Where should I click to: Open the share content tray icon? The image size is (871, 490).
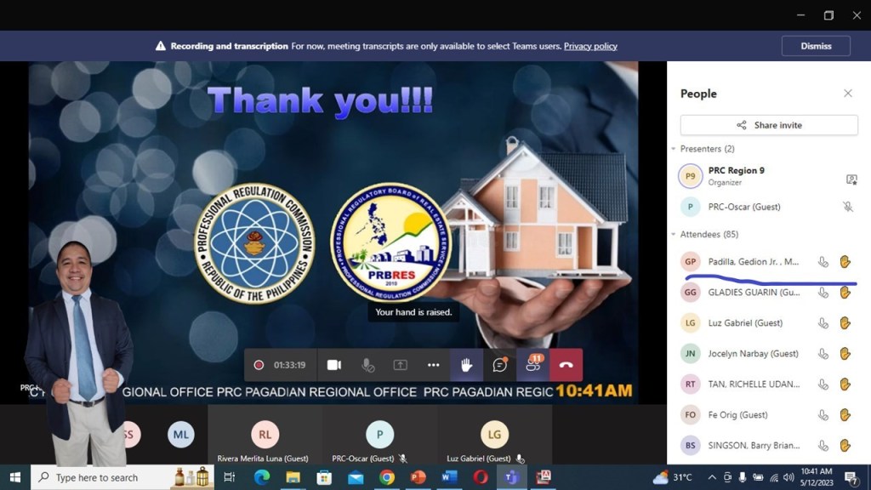400,365
